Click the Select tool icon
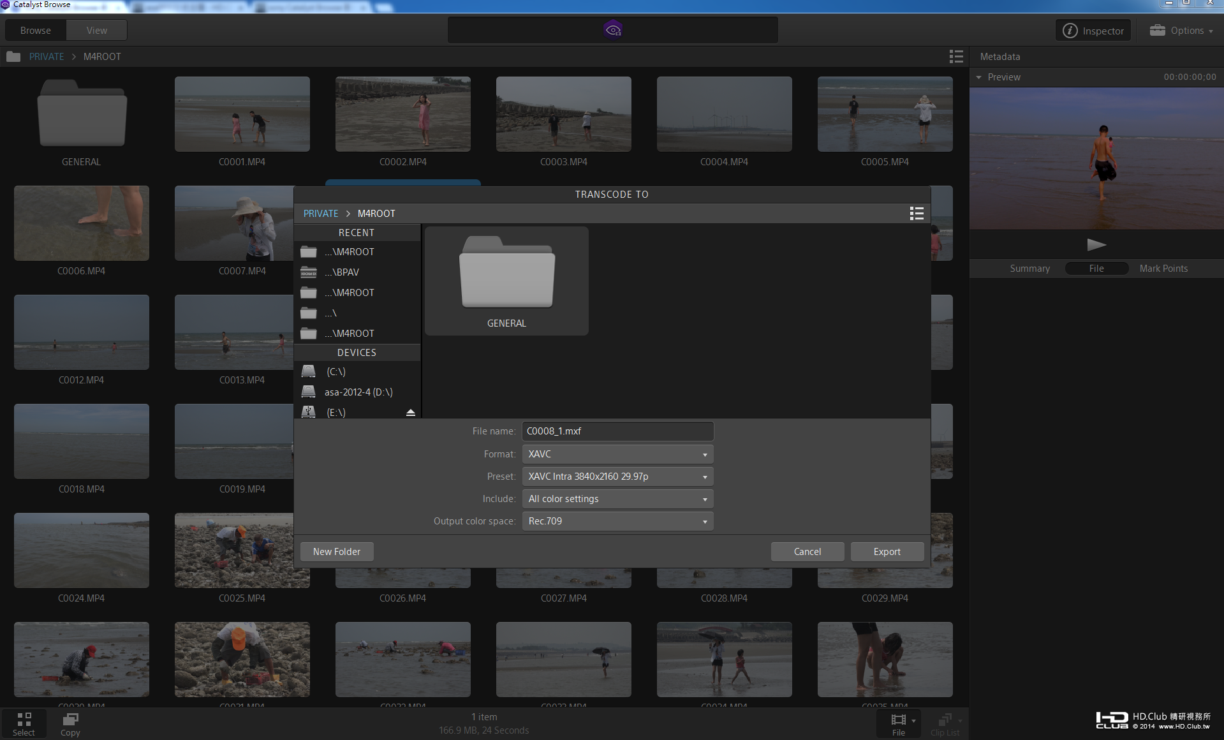Viewport: 1224px width, 740px height. (x=24, y=724)
